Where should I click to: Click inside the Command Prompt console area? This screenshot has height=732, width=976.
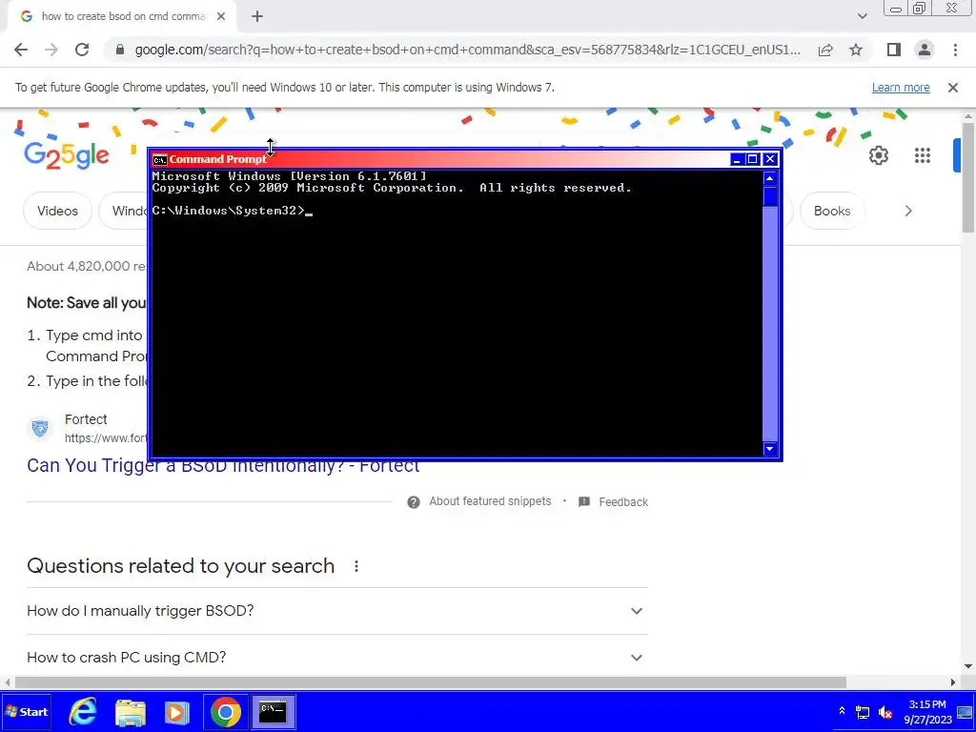[x=457, y=313]
